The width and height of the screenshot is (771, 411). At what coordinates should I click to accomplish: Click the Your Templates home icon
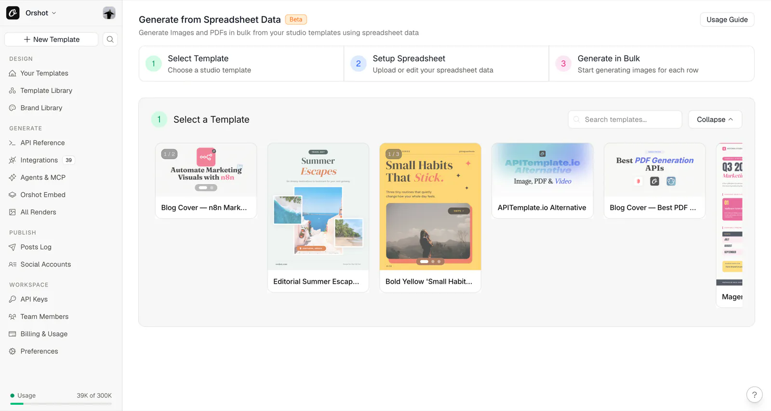point(13,73)
